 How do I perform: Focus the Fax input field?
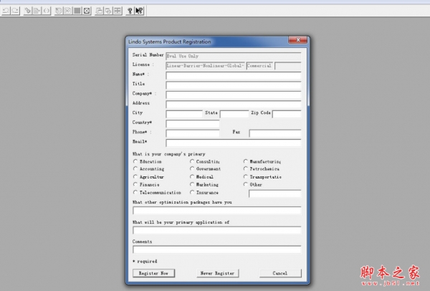275,133
